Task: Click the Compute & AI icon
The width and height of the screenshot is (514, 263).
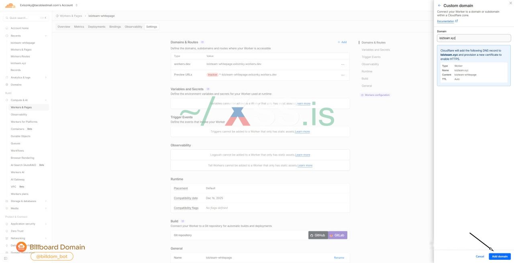Action: pyautogui.click(x=7, y=100)
